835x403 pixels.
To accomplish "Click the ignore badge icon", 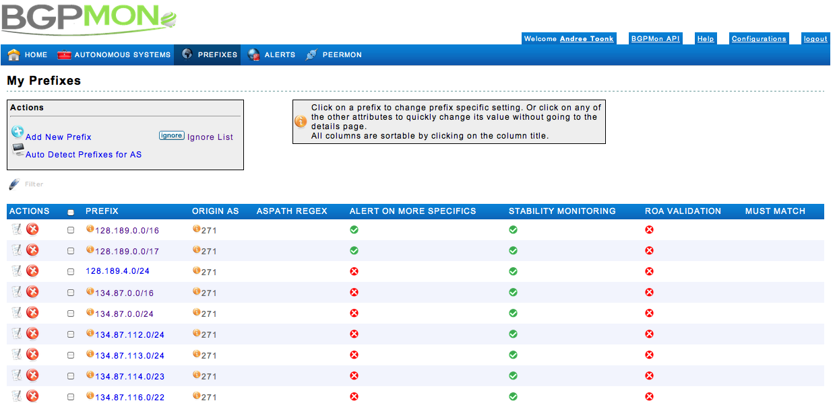I will [x=171, y=135].
